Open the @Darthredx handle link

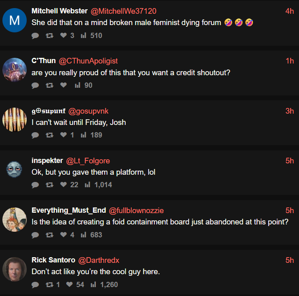click(99, 260)
